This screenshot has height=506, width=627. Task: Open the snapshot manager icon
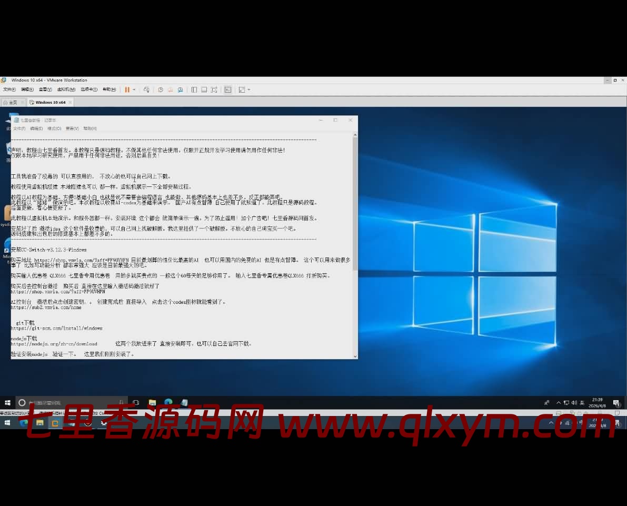pyautogui.click(x=181, y=90)
